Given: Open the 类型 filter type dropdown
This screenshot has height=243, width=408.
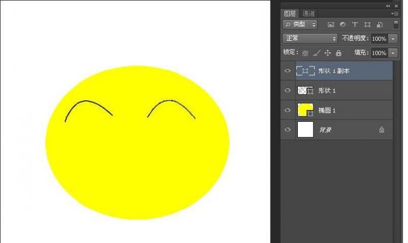Looking at the screenshot, I should pos(300,24).
